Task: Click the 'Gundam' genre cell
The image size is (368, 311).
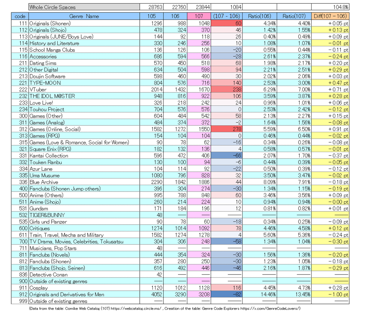Action: click(x=84, y=208)
